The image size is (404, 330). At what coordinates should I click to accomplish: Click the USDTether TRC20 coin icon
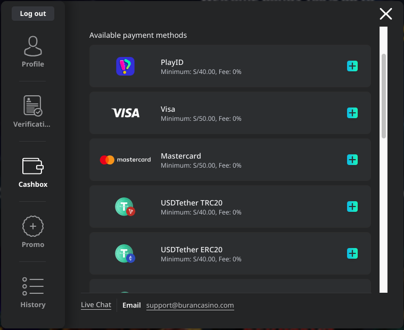pos(125,207)
